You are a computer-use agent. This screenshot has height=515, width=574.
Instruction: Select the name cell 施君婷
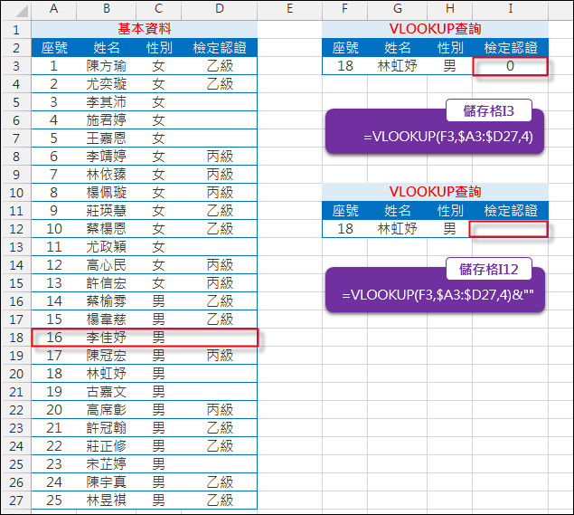point(106,120)
